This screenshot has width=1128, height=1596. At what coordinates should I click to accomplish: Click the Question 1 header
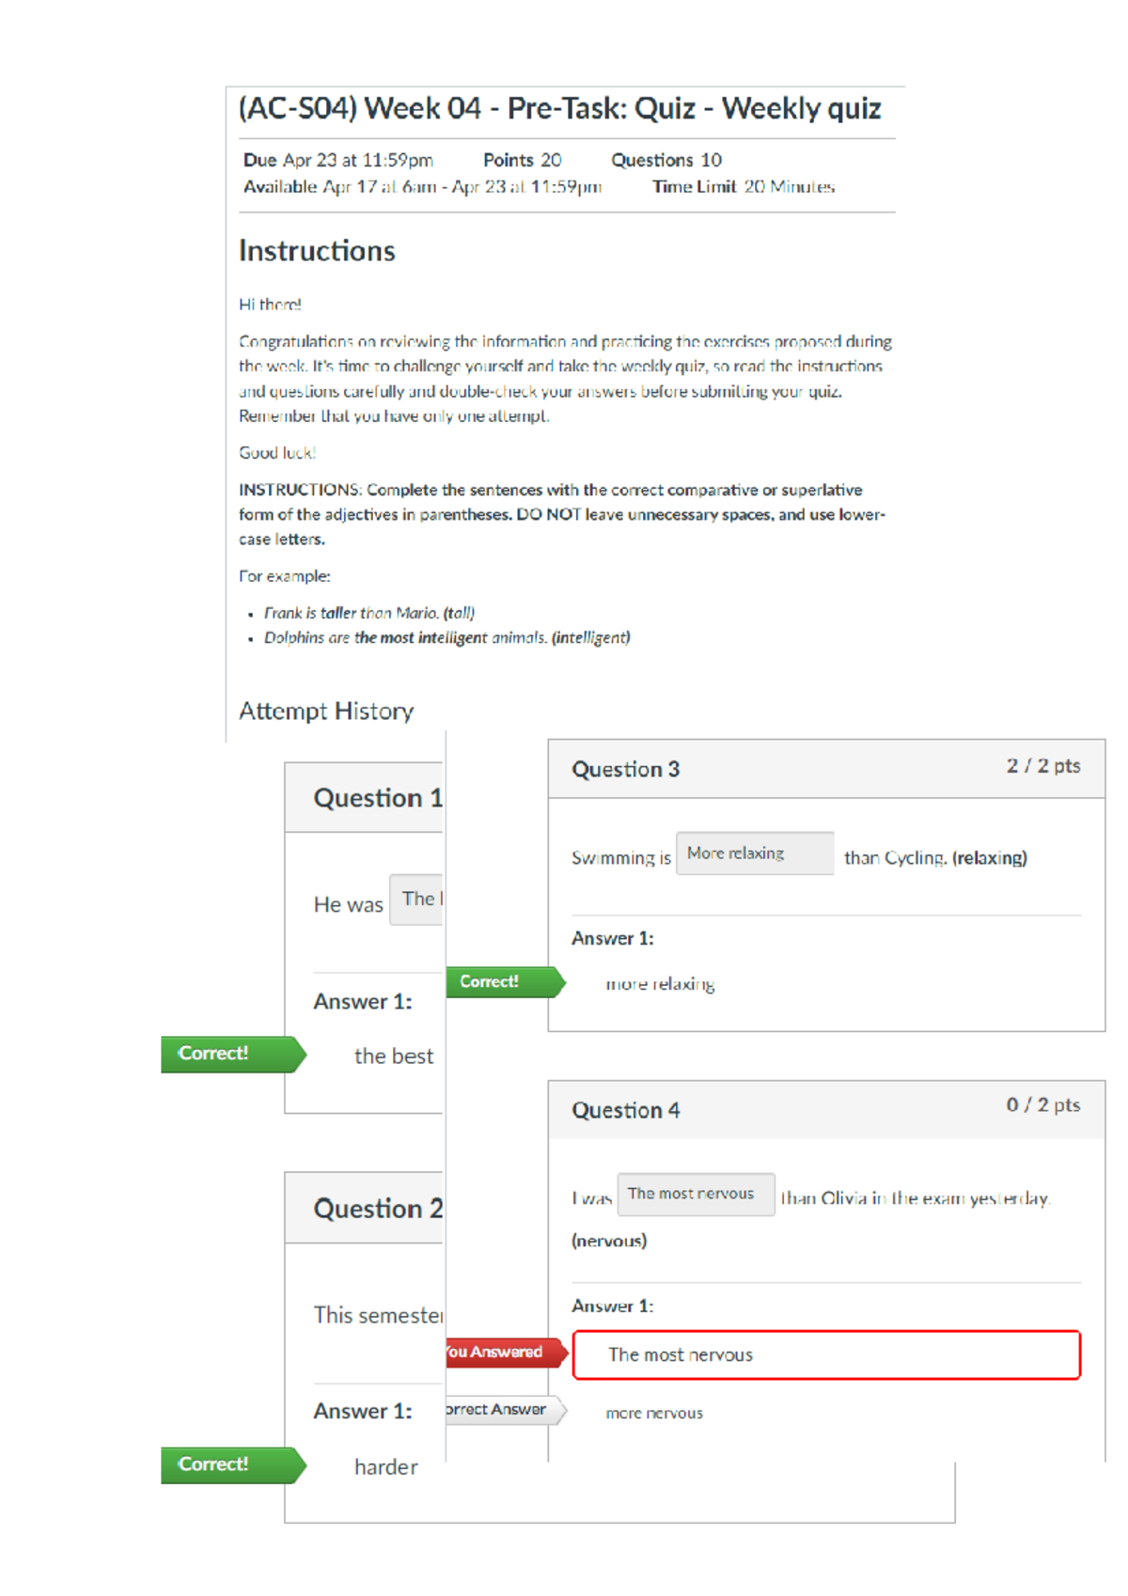(x=365, y=798)
